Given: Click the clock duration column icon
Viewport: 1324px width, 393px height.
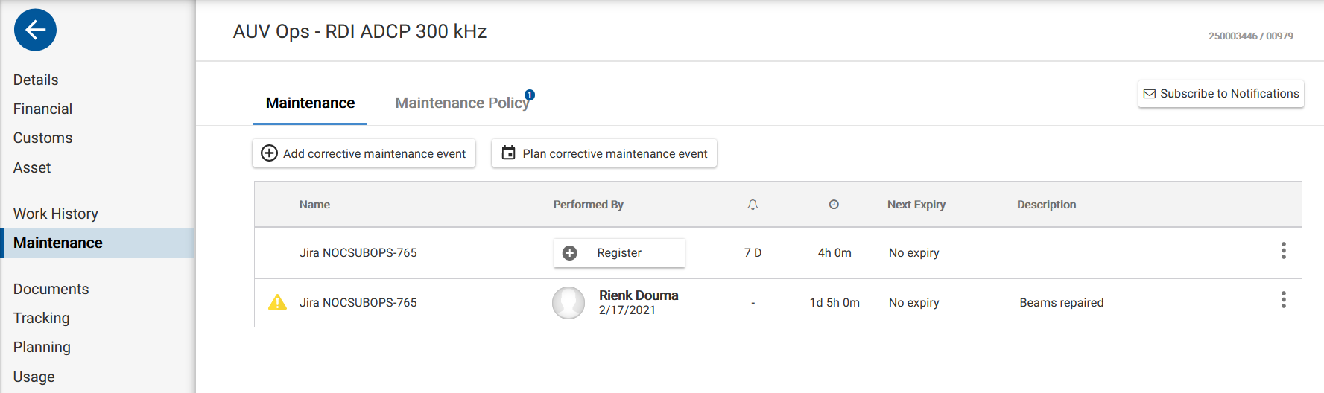Looking at the screenshot, I should pos(834,205).
